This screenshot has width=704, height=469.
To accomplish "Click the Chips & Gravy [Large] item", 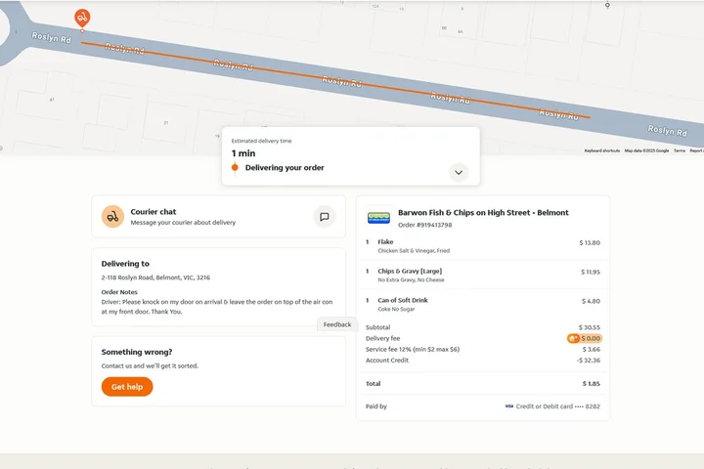I will pyautogui.click(x=410, y=272).
